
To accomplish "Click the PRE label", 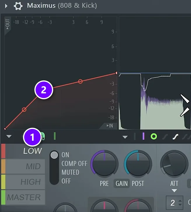I will pyautogui.click(x=104, y=183).
